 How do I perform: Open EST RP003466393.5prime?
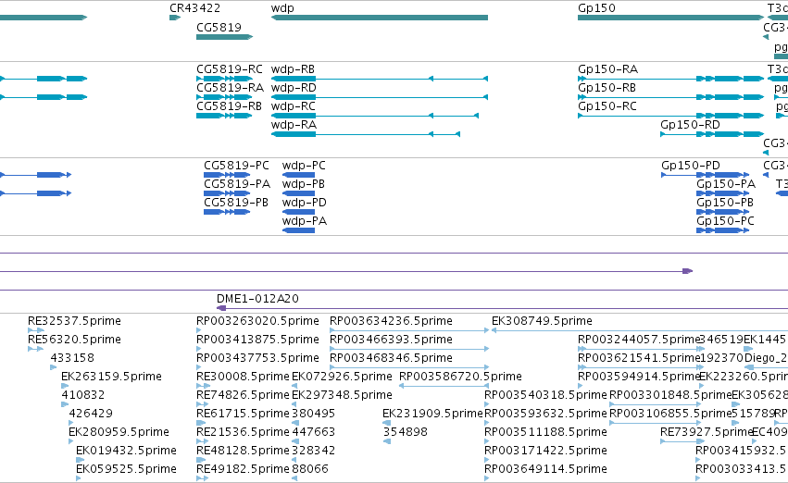coord(391,340)
